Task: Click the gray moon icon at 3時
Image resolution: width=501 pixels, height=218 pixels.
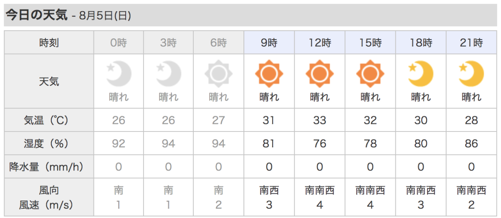Action: coord(169,74)
